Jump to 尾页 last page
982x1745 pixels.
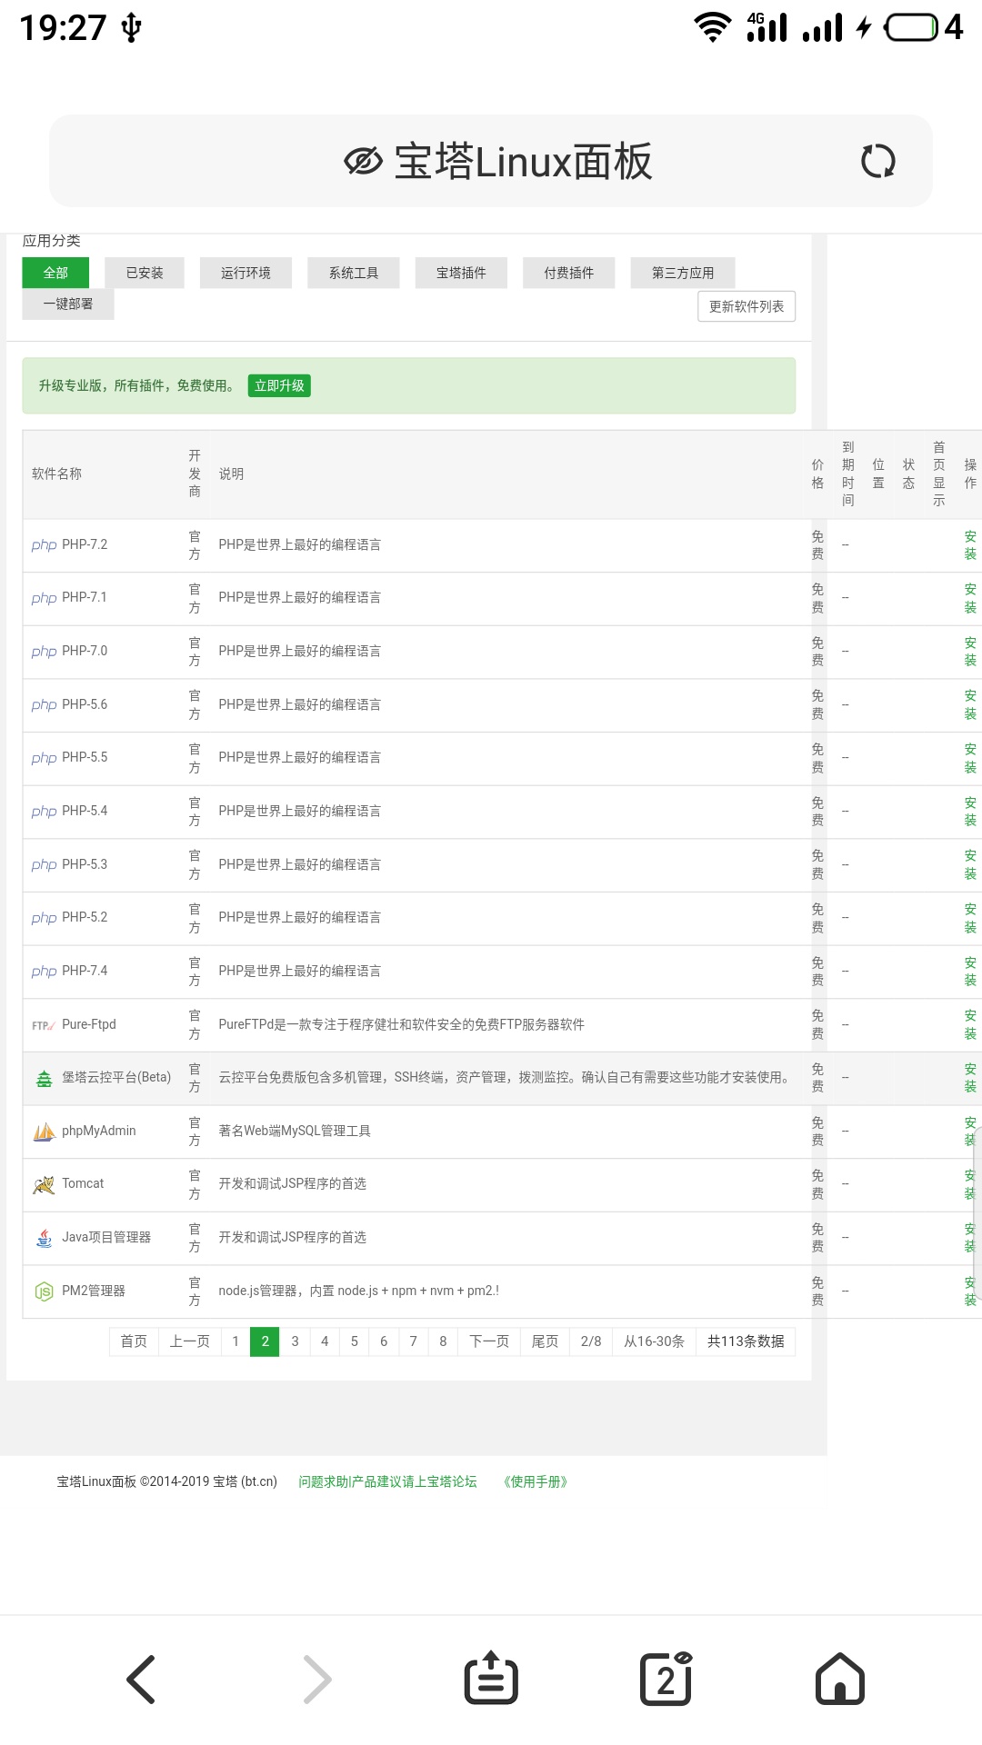point(546,1341)
